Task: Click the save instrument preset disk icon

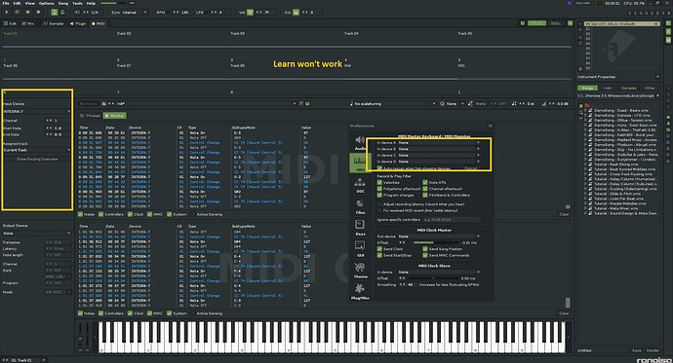Action: point(307,103)
